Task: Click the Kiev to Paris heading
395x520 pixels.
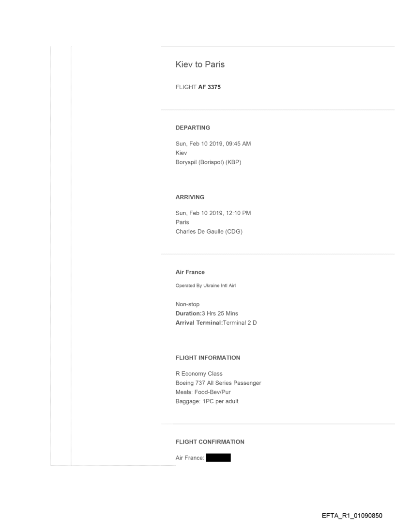Action: pos(199,66)
